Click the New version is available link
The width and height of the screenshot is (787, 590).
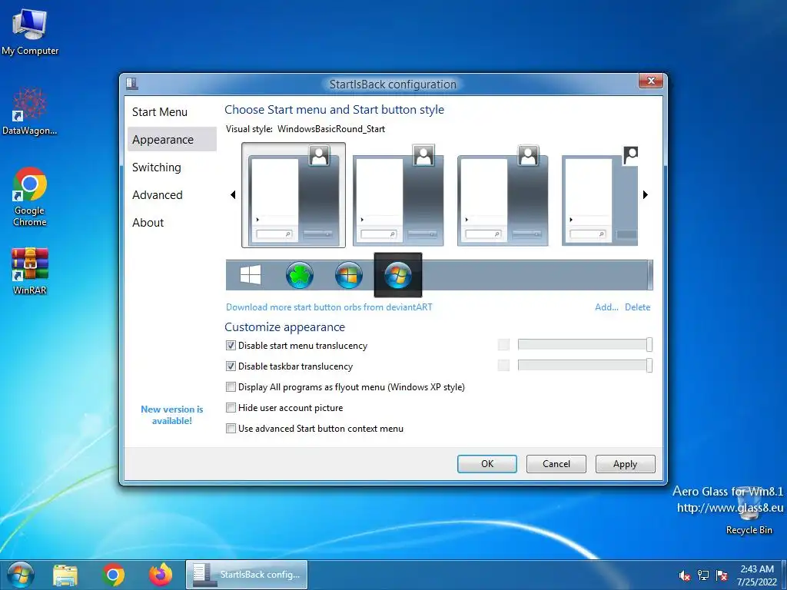coord(171,415)
